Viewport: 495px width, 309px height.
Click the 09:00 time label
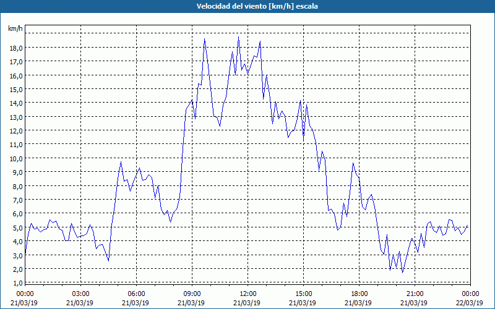(192, 294)
